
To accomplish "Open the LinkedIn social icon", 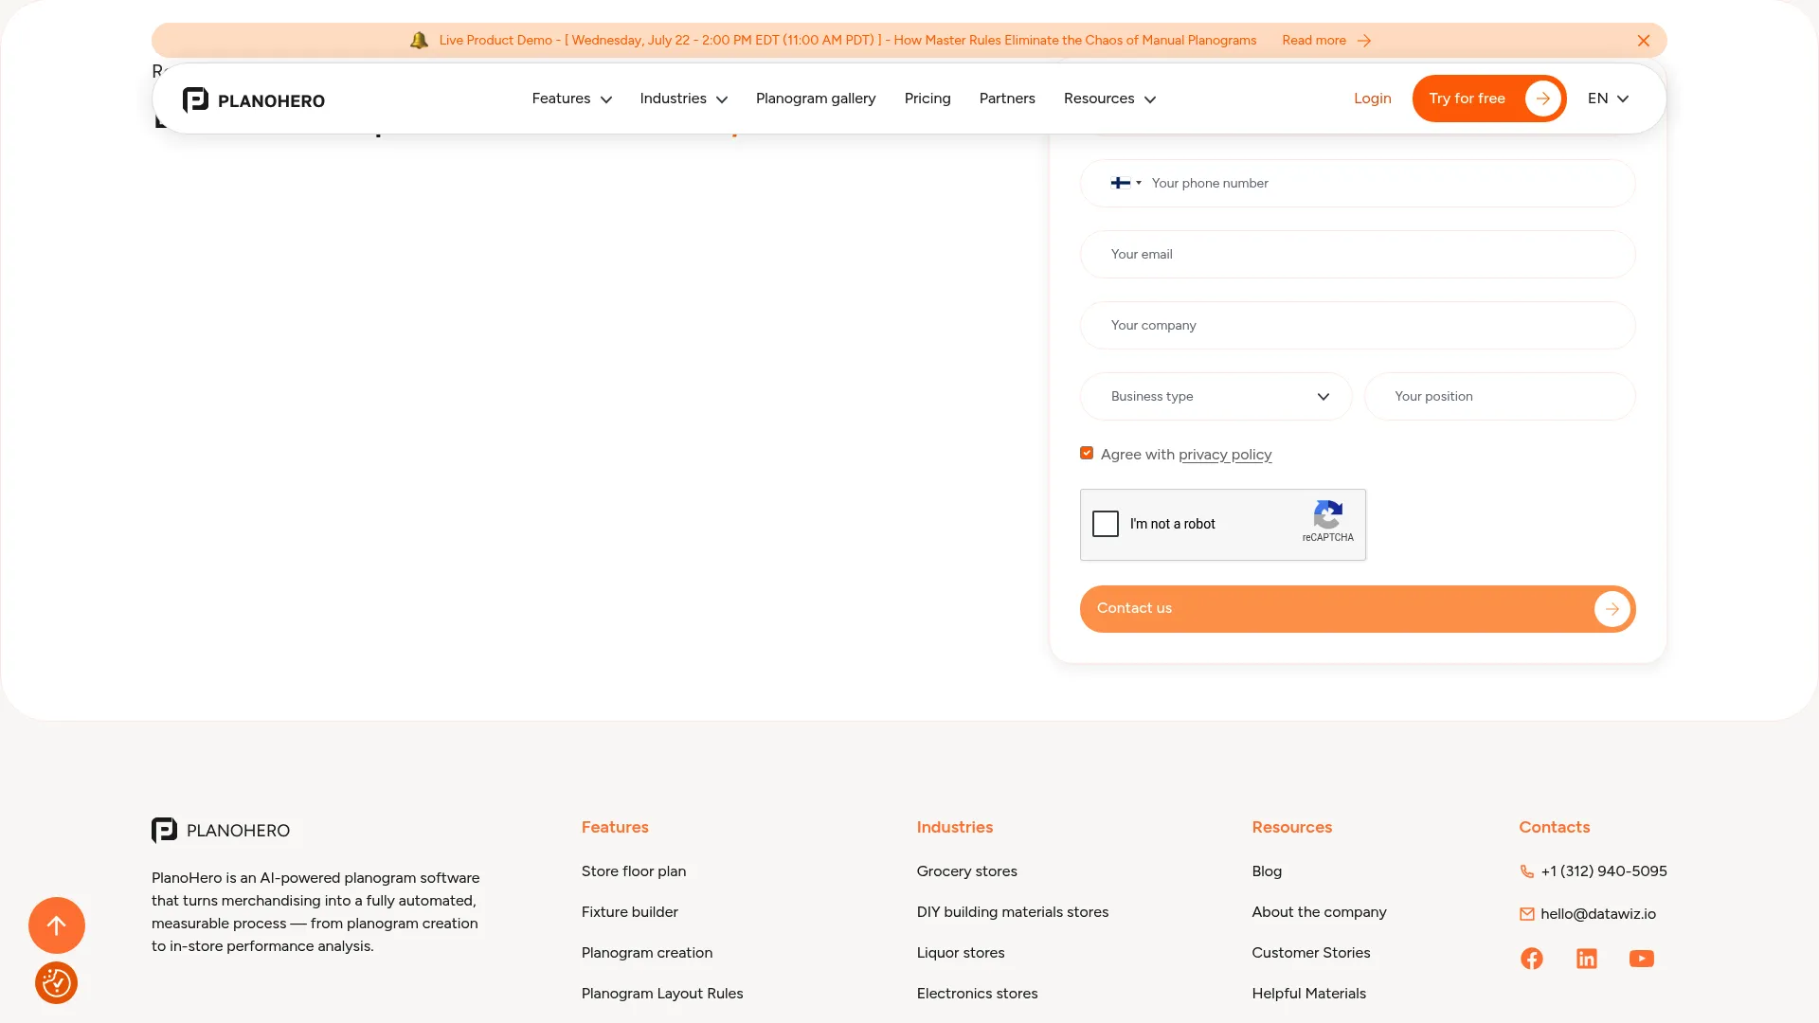I will [x=1587, y=959].
